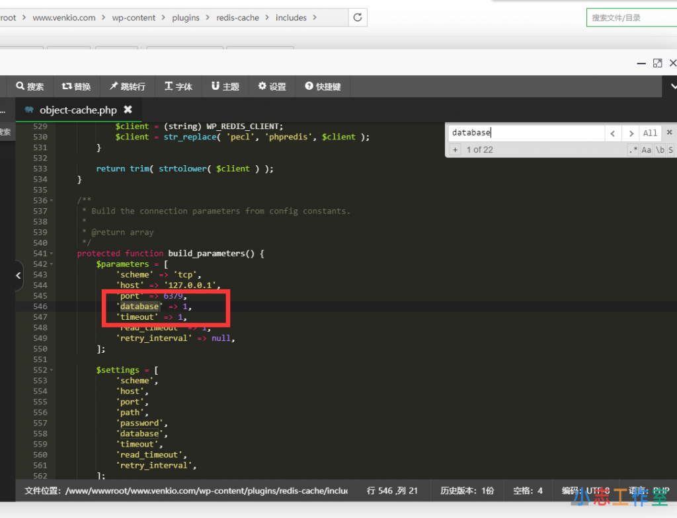Close the object-cache.php tab
677x518 pixels.
[128, 110]
